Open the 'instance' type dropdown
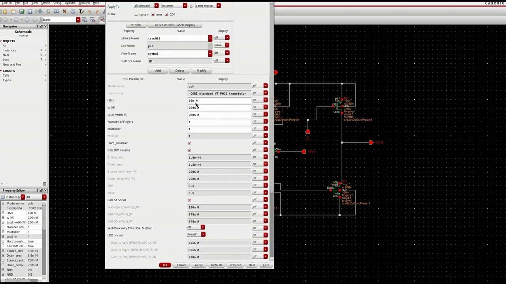This screenshot has width=506, height=284. [174, 6]
